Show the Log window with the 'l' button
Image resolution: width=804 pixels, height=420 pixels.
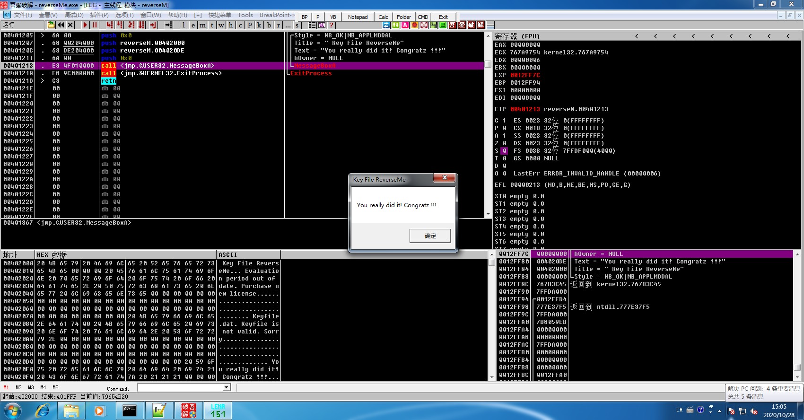pos(184,25)
